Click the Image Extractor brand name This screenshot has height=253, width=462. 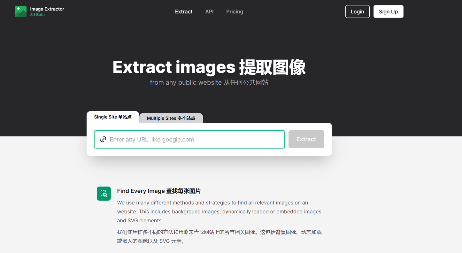[x=47, y=9]
